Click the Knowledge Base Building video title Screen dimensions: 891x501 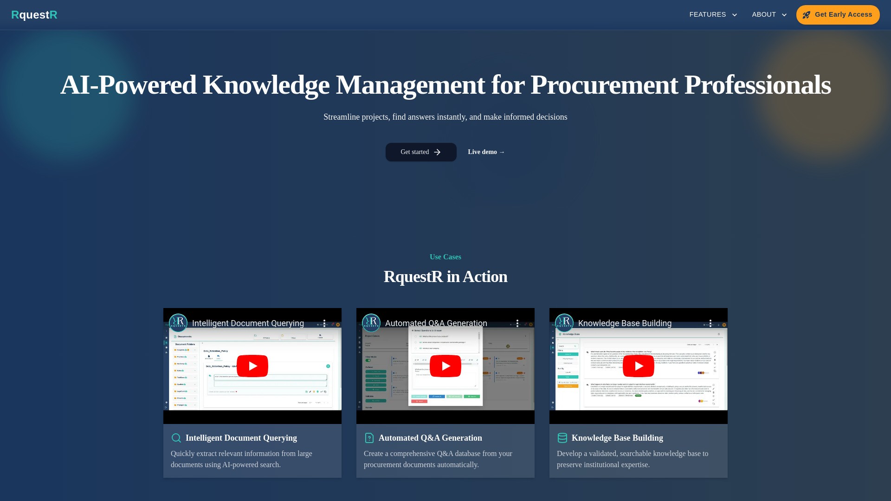tap(625, 323)
